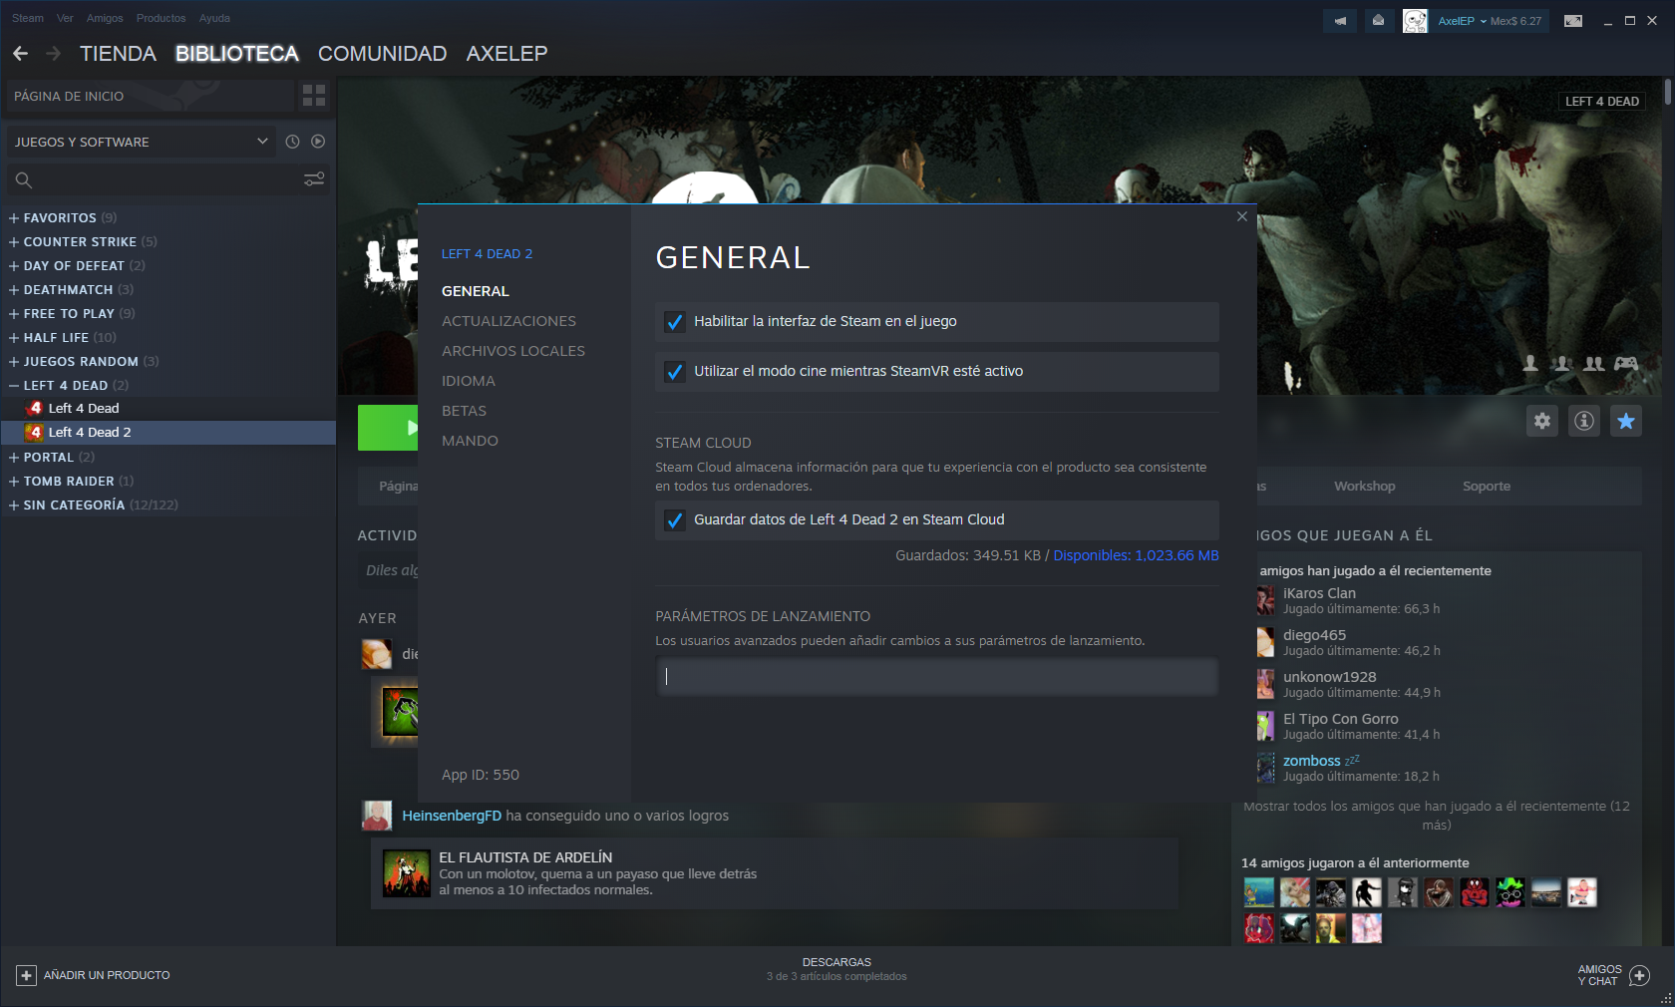
Task: Open the Productos menu
Action: 161,18
